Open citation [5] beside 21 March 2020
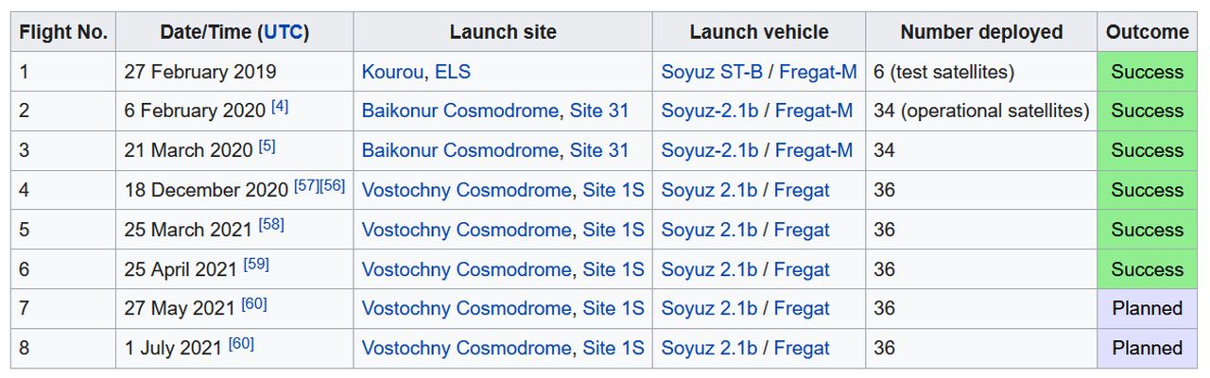1210x378 pixels. pyautogui.click(x=267, y=146)
